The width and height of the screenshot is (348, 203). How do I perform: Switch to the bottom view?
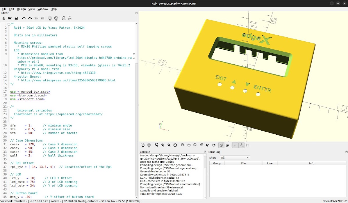(195, 145)
